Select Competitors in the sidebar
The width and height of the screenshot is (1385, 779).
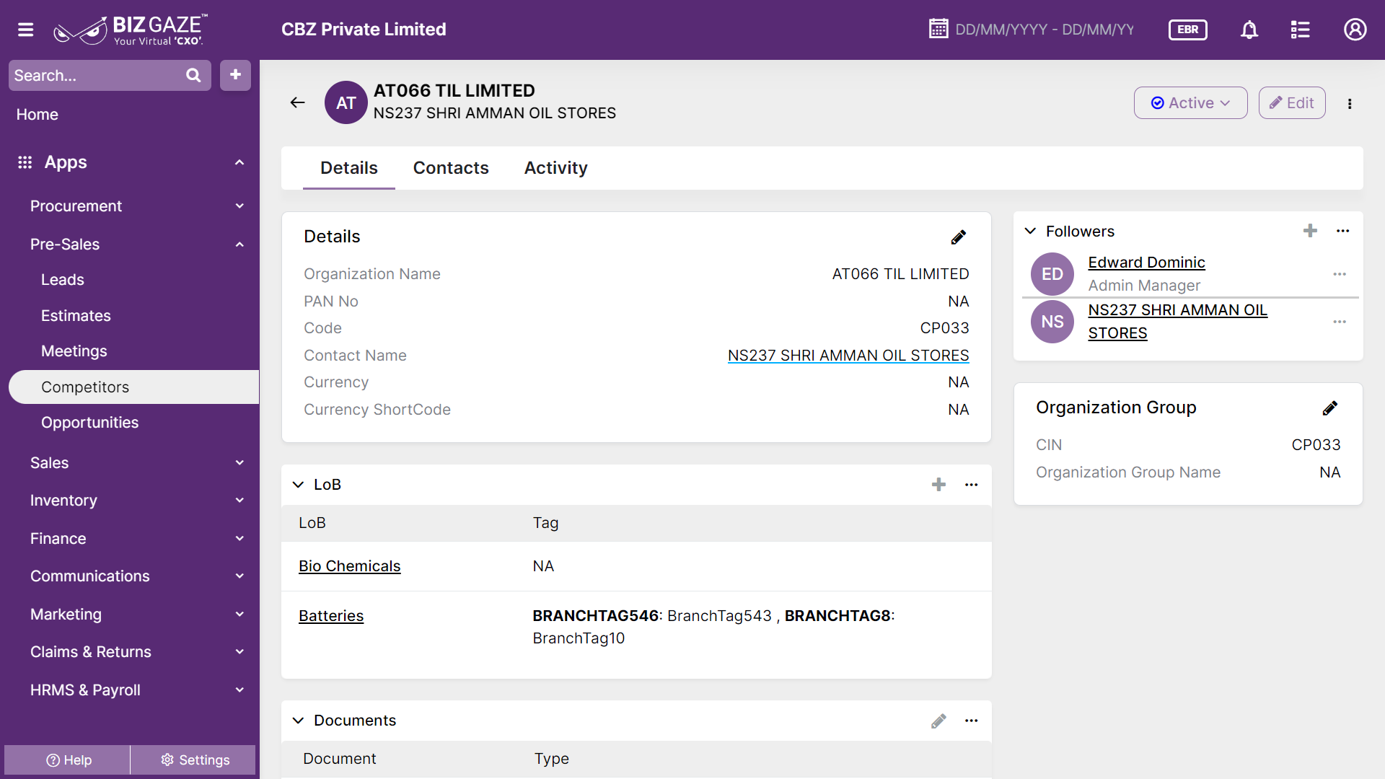(134, 387)
